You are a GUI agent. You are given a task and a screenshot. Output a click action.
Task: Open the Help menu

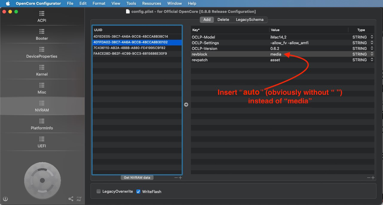click(x=192, y=4)
